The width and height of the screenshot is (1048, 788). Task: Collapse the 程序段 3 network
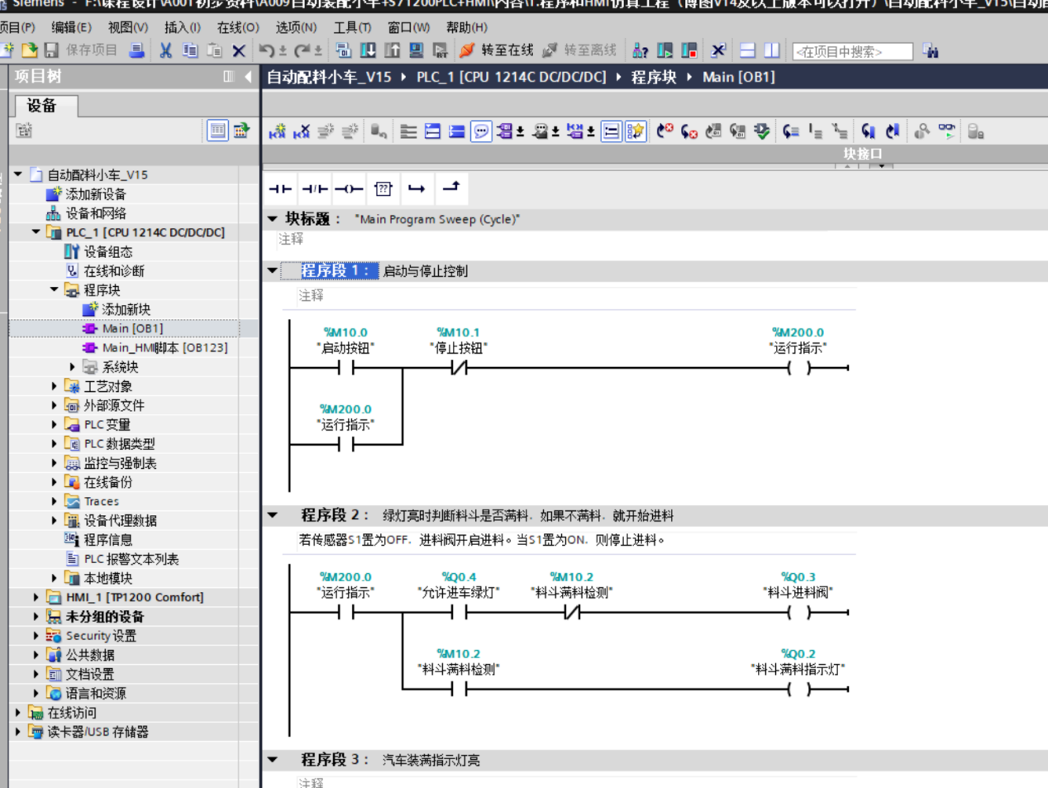click(273, 760)
